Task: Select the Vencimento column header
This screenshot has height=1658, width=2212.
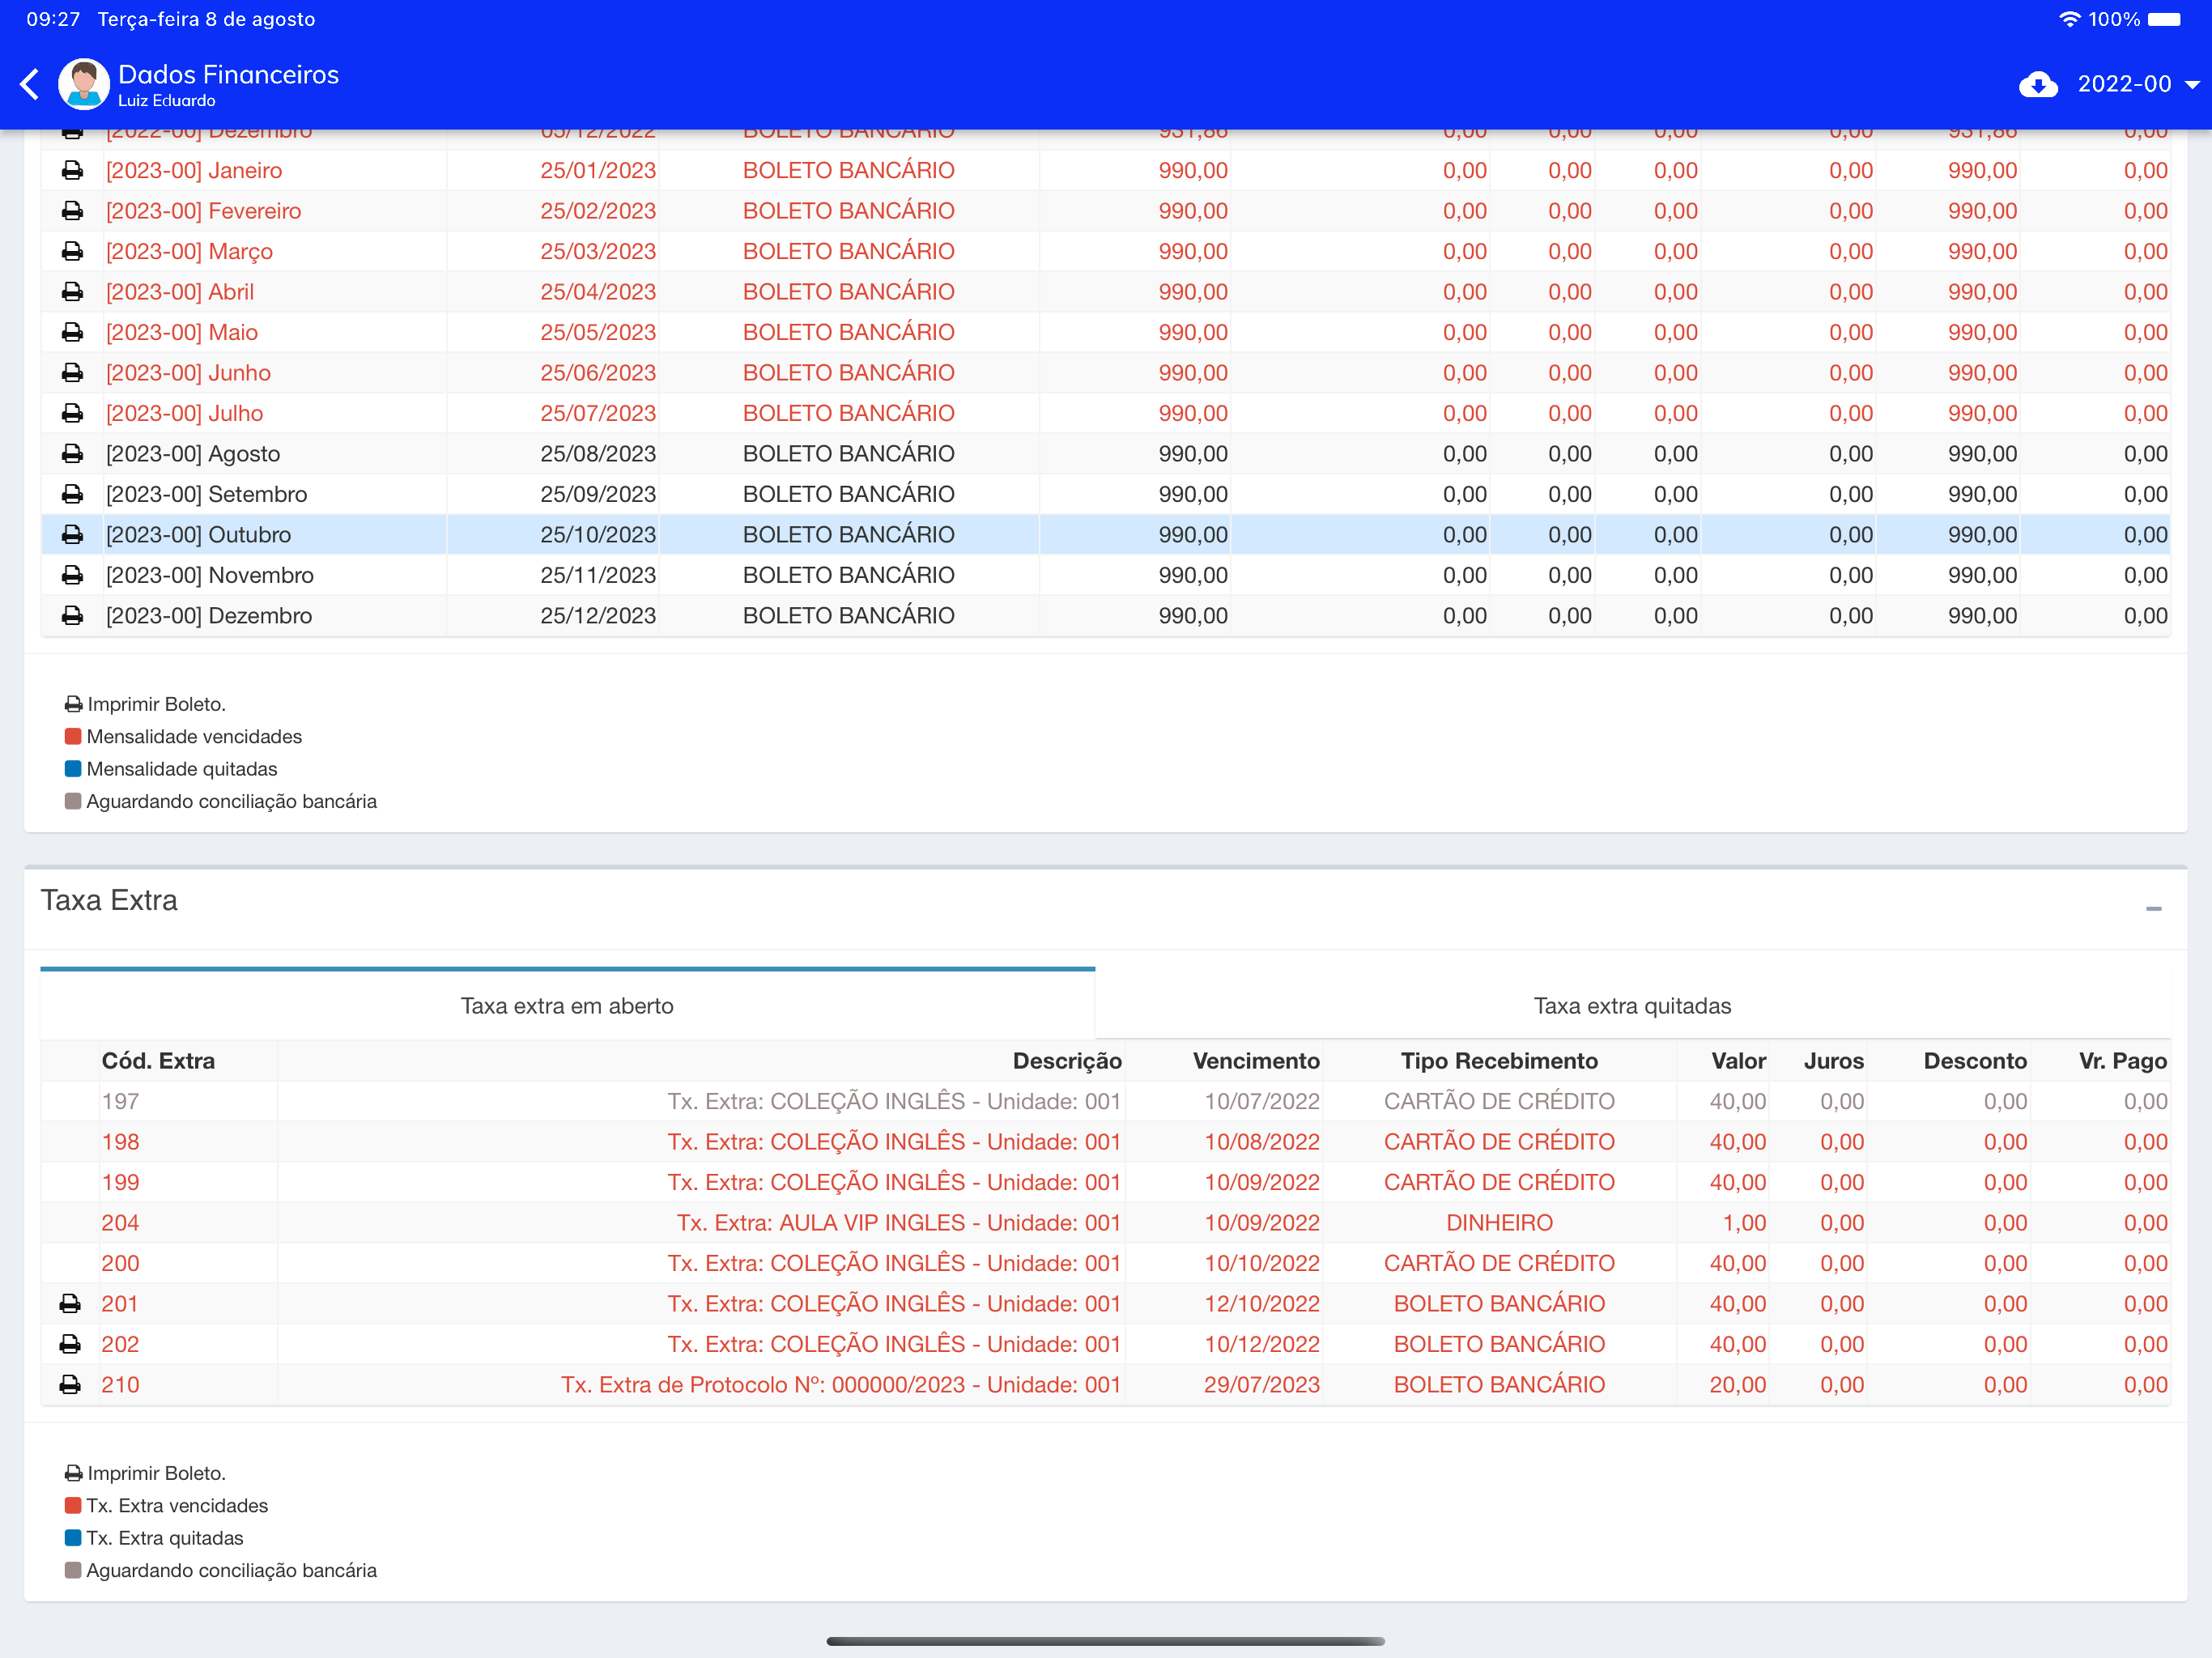Action: click(1256, 1061)
